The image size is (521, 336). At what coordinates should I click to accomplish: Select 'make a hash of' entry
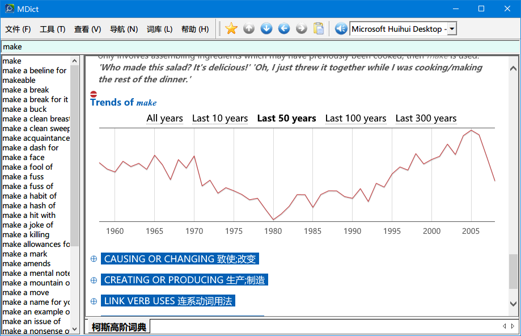[29, 205]
